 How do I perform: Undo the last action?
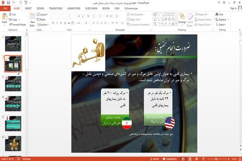click(x=14, y=3)
